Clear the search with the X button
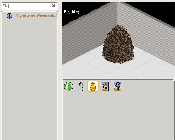 coord(54,6)
